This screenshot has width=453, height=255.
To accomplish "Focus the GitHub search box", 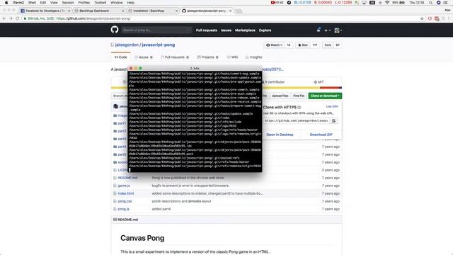I will pyautogui.click(x=156, y=30).
